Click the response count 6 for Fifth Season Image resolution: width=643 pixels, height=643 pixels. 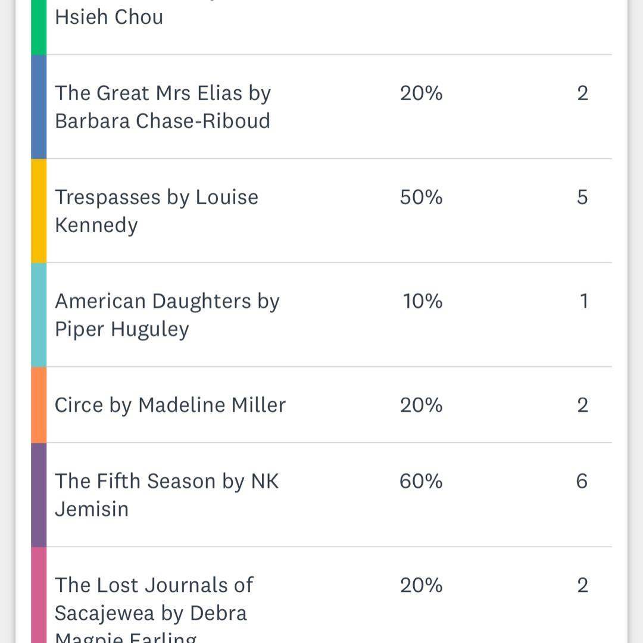tap(582, 481)
